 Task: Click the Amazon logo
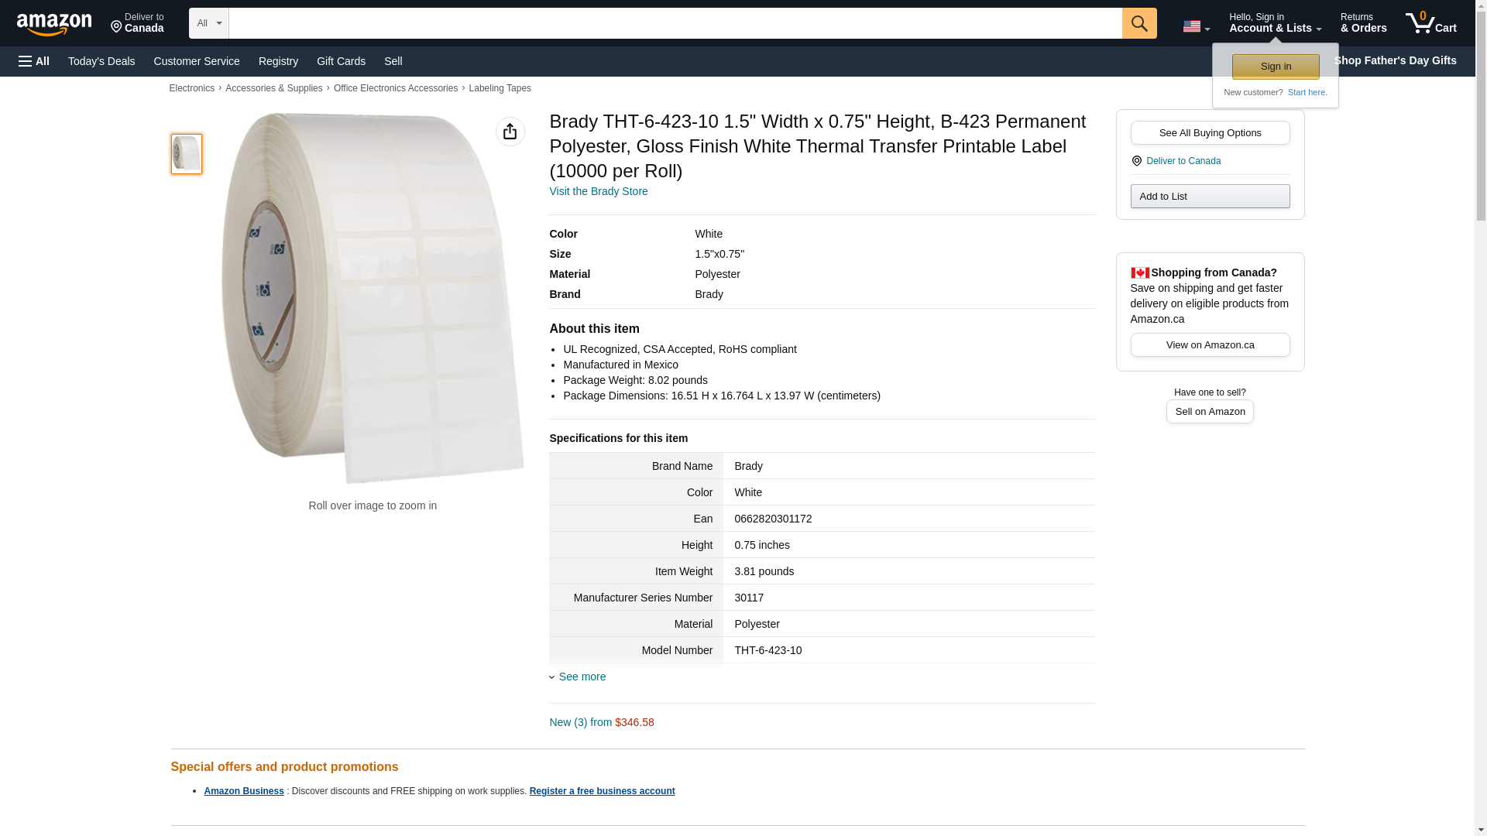tap(54, 24)
